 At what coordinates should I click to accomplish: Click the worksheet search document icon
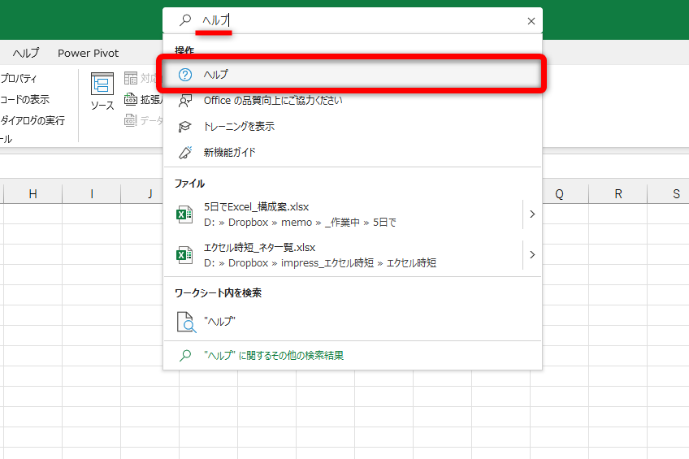click(x=186, y=322)
